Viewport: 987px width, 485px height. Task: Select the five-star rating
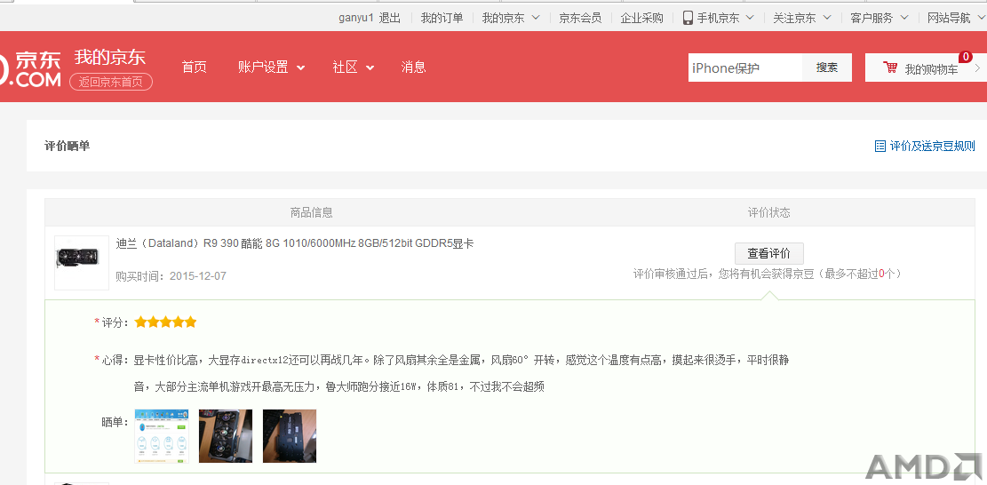[165, 322]
